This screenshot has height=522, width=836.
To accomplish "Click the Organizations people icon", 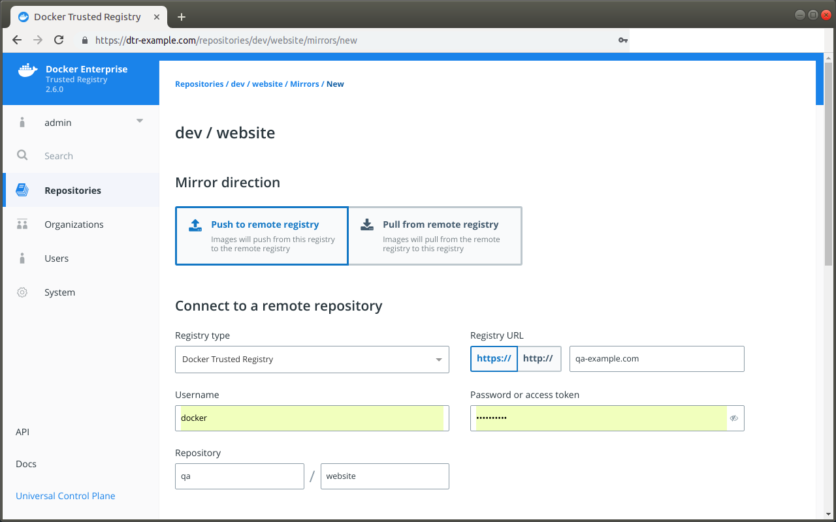I will (22, 224).
